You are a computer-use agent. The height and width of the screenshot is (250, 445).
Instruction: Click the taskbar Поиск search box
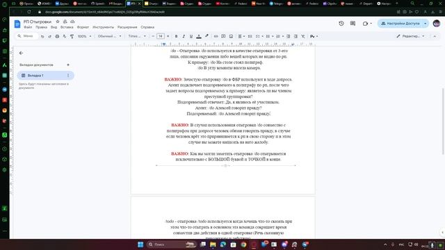pyautogui.click(x=172, y=244)
